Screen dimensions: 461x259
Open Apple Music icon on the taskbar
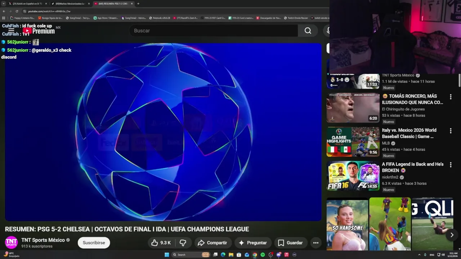coord(286,255)
